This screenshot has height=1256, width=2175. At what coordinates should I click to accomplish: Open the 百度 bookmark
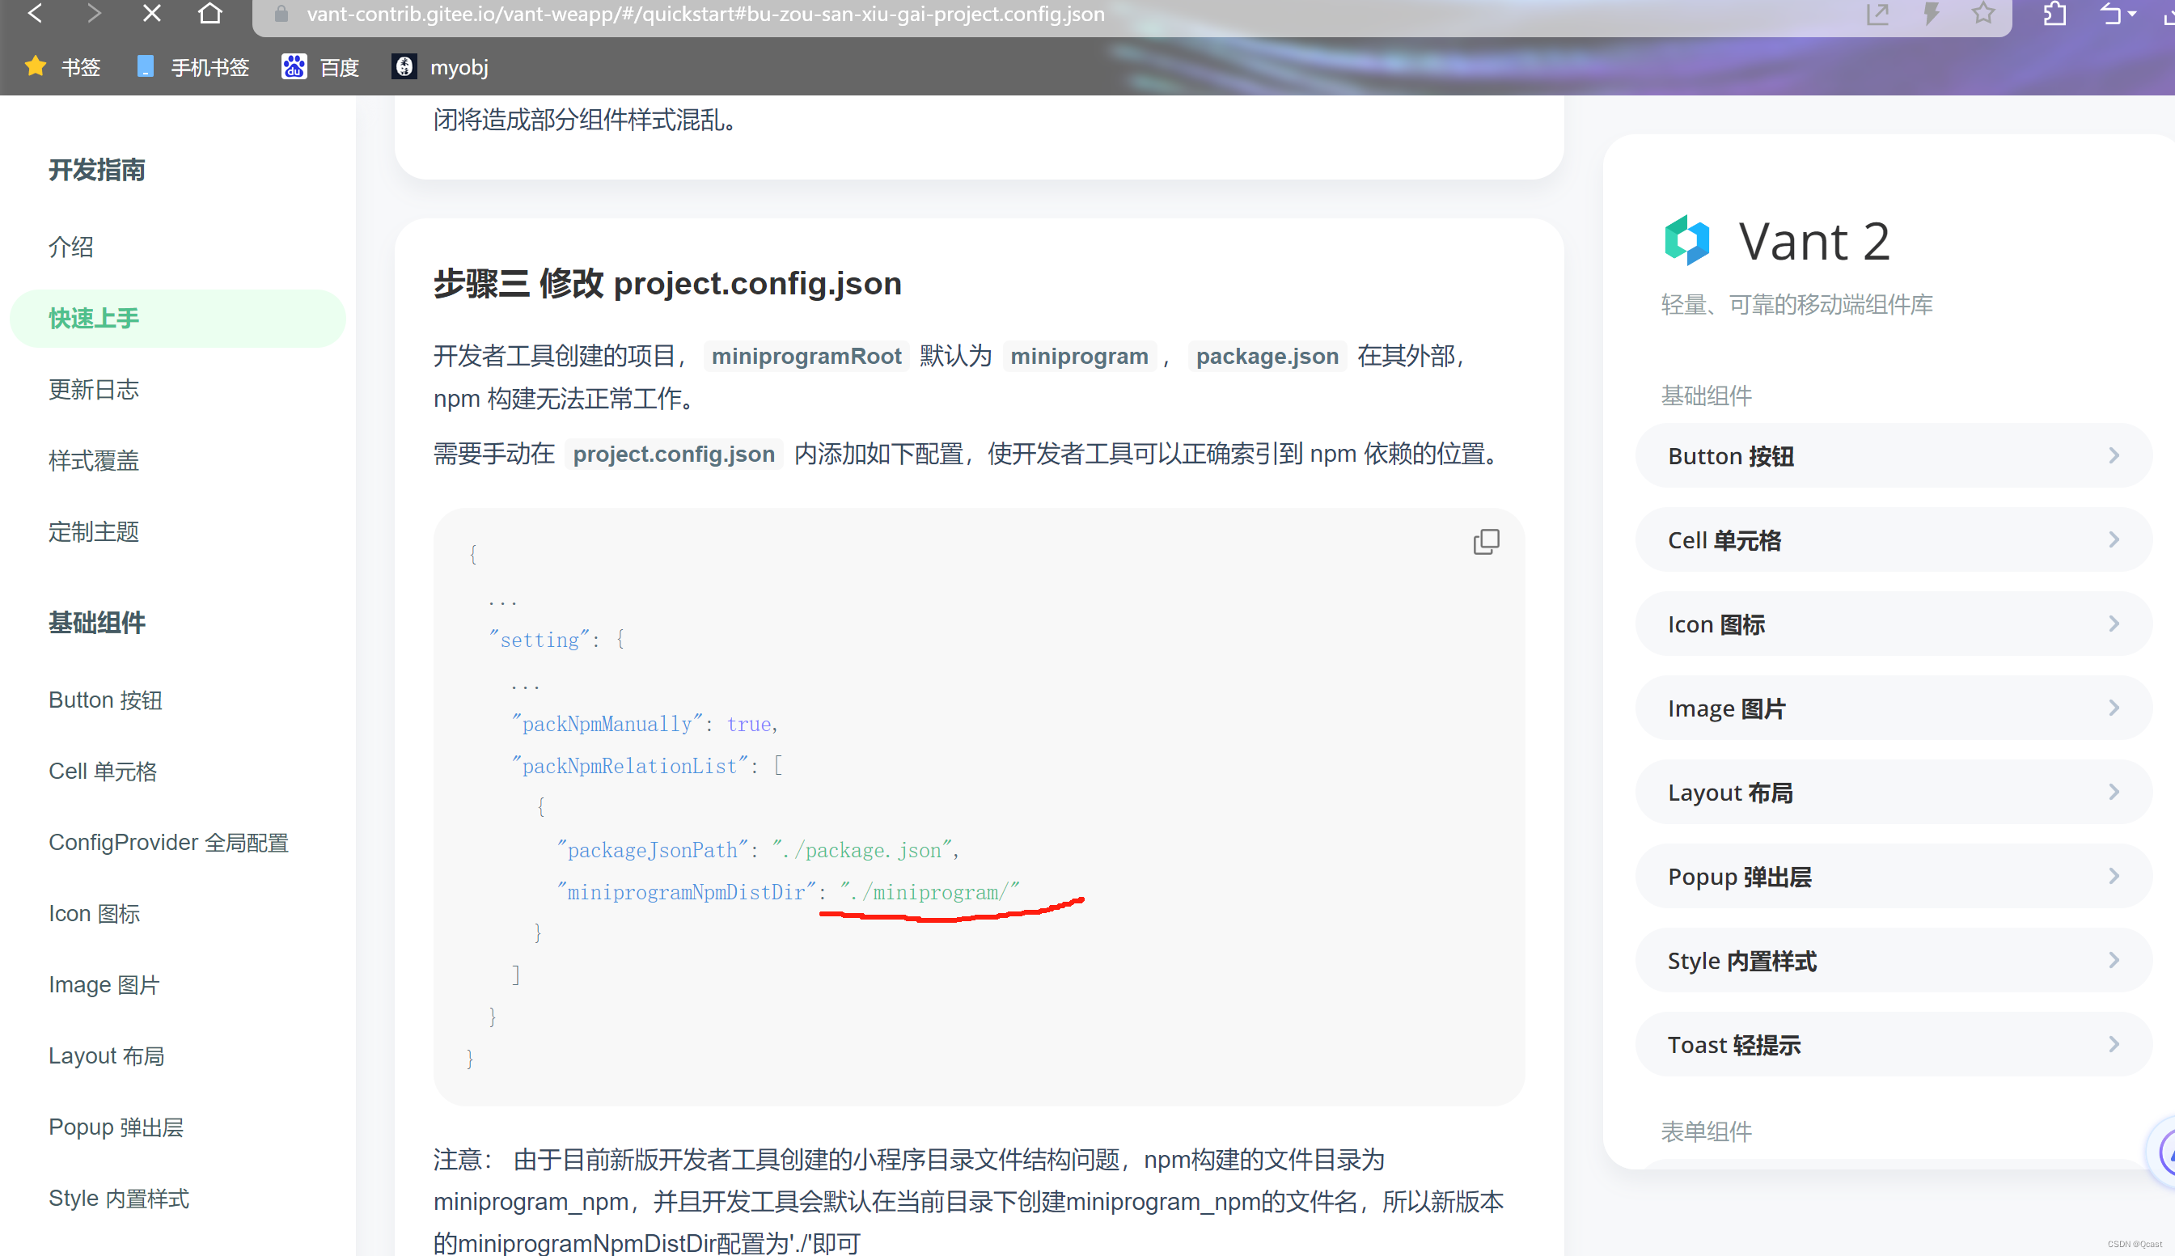coord(320,66)
